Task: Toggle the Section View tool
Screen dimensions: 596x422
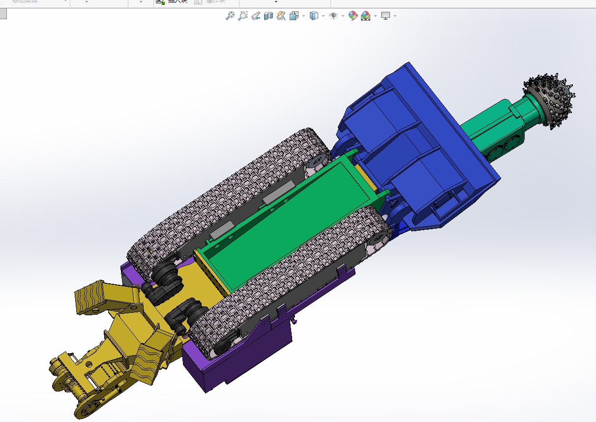Action: (x=268, y=16)
